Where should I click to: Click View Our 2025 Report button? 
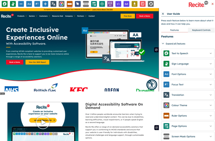point(37,62)
